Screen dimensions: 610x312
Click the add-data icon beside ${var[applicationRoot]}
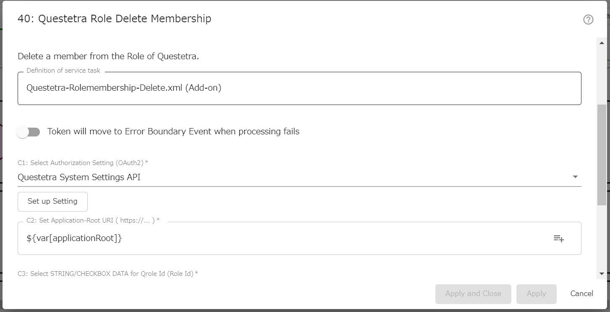point(559,238)
